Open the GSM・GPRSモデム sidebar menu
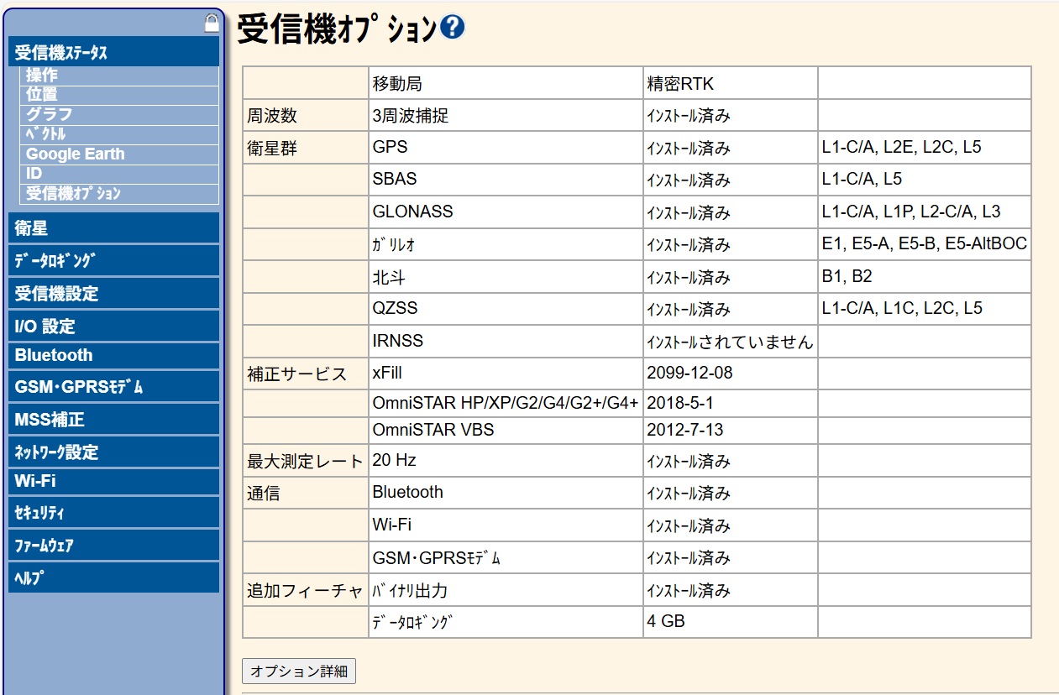This screenshot has width=1059, height=695. 79,387
